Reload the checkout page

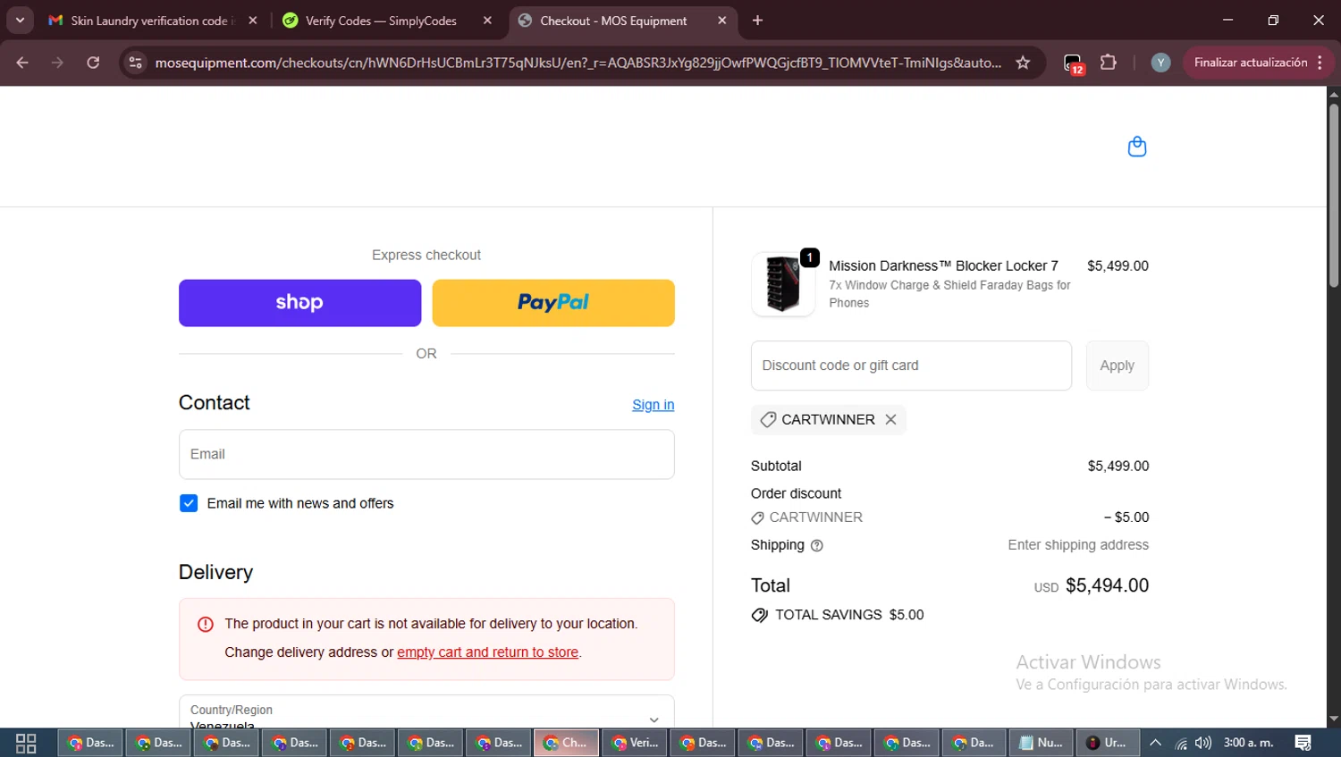[93, 63]
